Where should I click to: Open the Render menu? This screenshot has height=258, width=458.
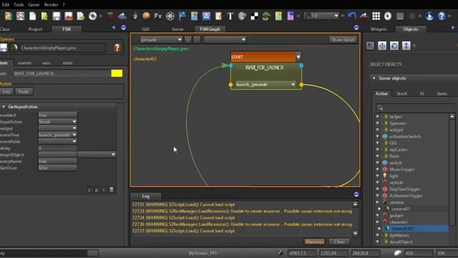[51, 4]
